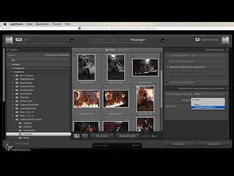Switch to the Alle Fotos tab

tap(110, 50)
